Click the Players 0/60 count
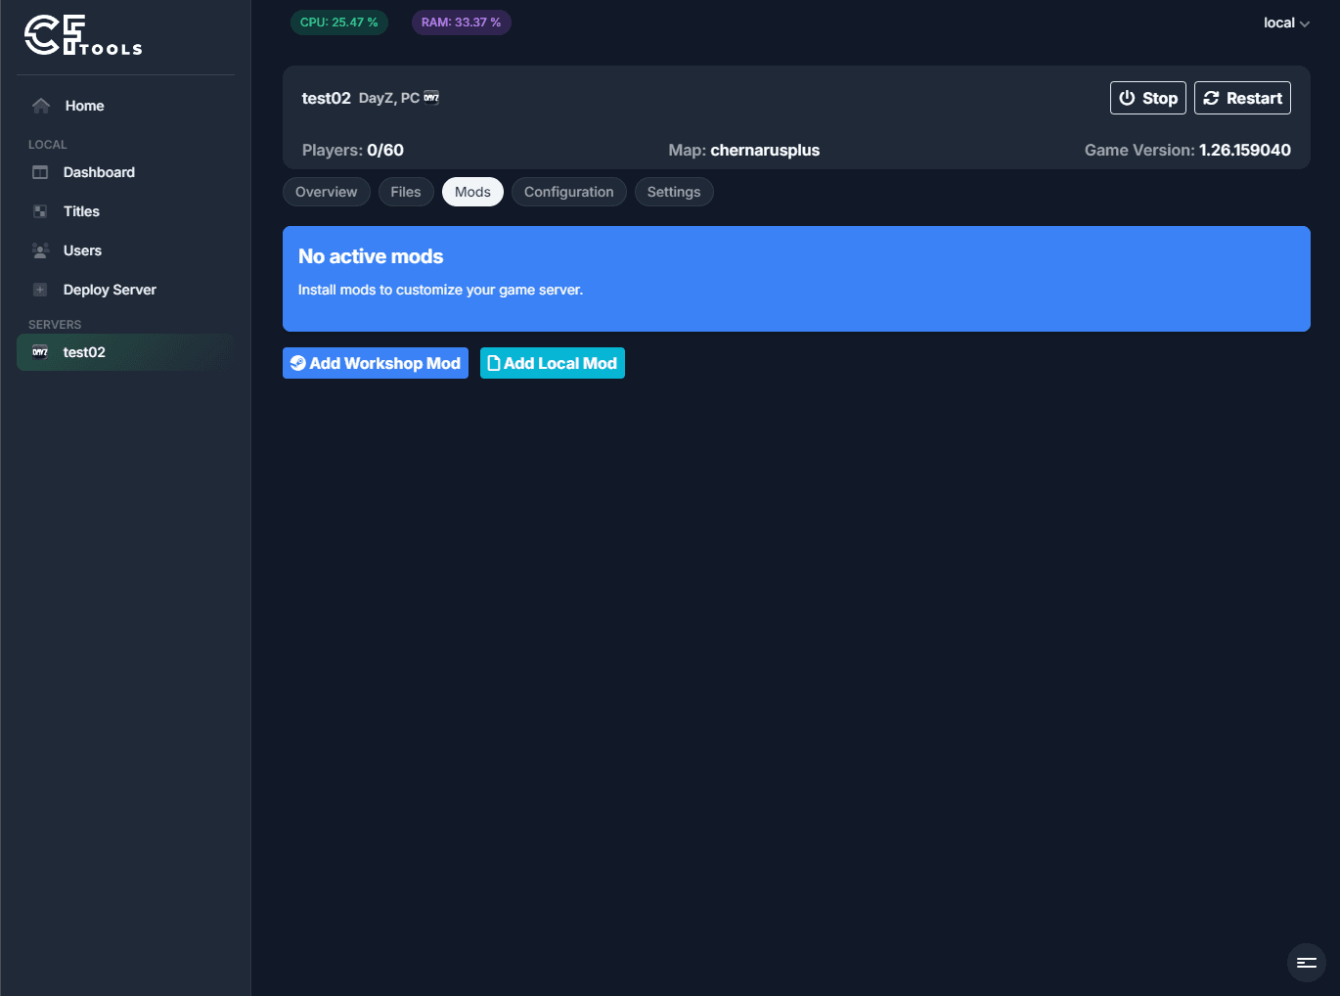Screen dimensions: 1340x996 tap(353, 150)
